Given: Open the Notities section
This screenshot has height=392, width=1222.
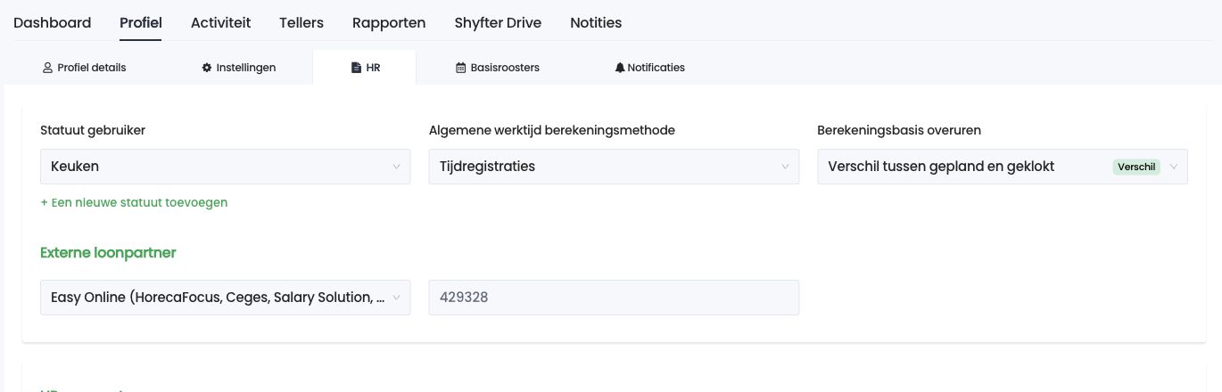Looking at the screenshot, I should [x=596, y=22].
